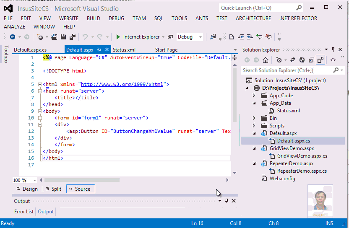The height and width of the screenshot is (228, 349).
Task: Click the Undo arrow icon
Action: [x=85, y=37]
